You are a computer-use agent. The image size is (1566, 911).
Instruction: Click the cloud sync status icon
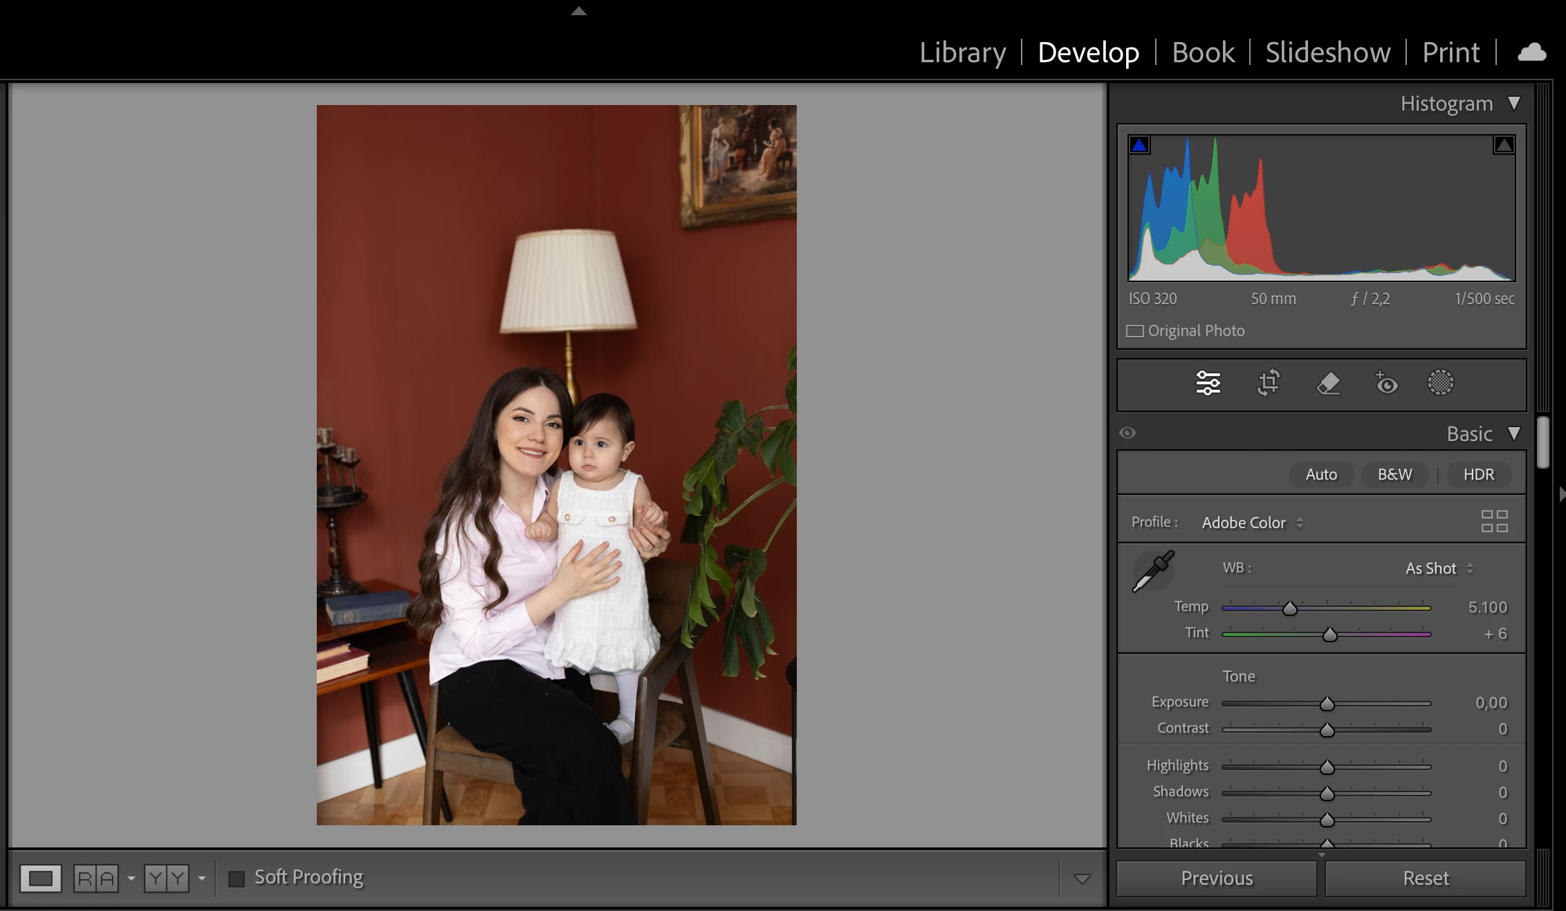click(x=1531, y=53)
